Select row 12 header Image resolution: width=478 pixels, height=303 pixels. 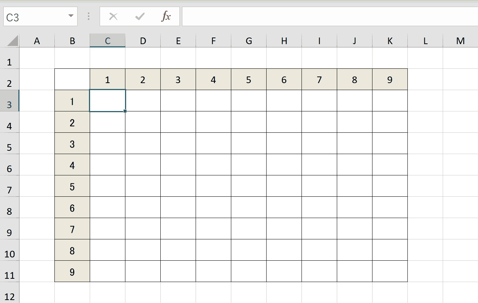[9, 296]
